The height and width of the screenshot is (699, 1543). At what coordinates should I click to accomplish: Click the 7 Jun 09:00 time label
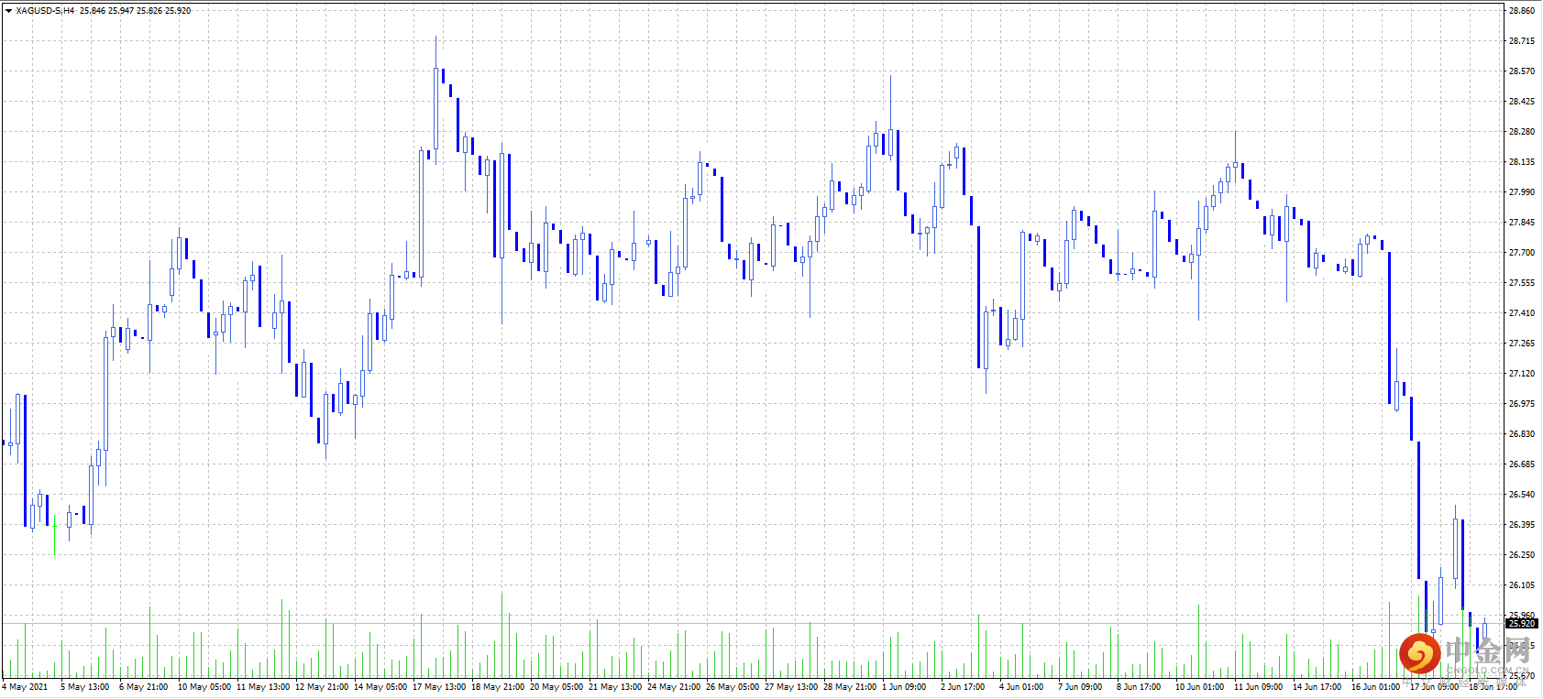(1080, 687)
